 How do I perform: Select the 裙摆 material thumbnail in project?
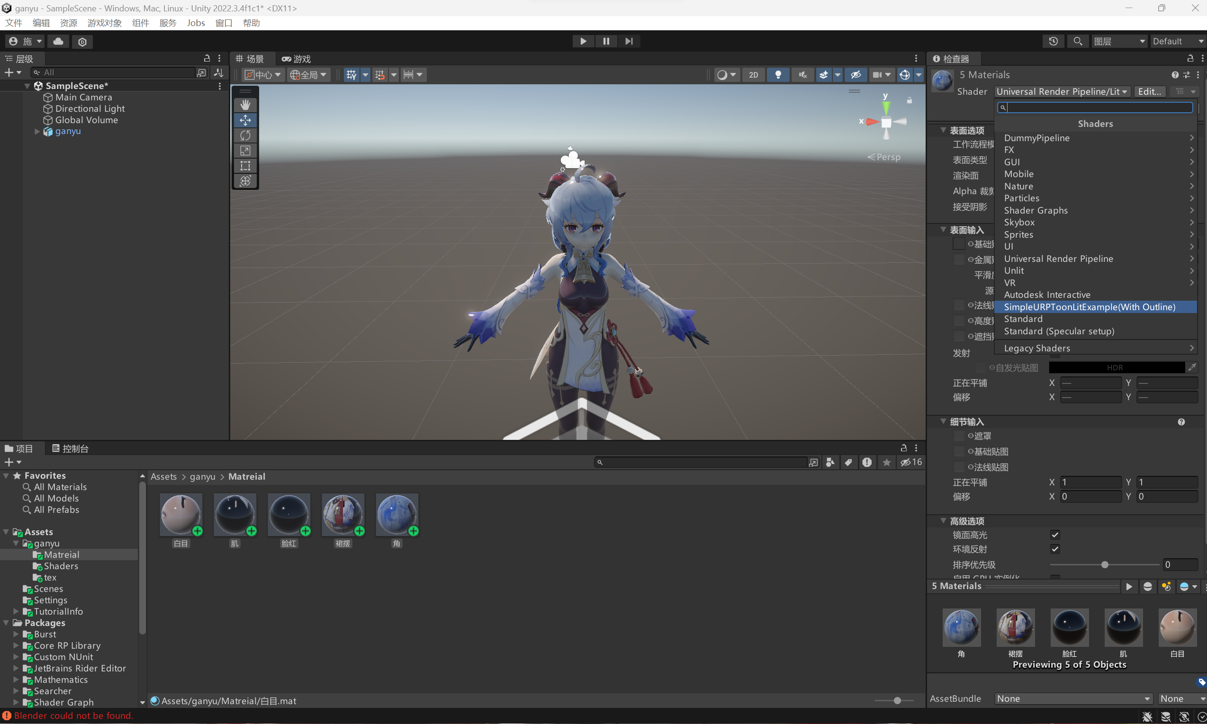click(x=342, y=515)
